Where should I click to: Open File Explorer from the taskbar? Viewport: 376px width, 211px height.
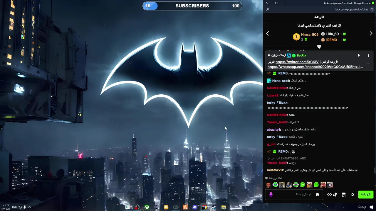(224, 207)
